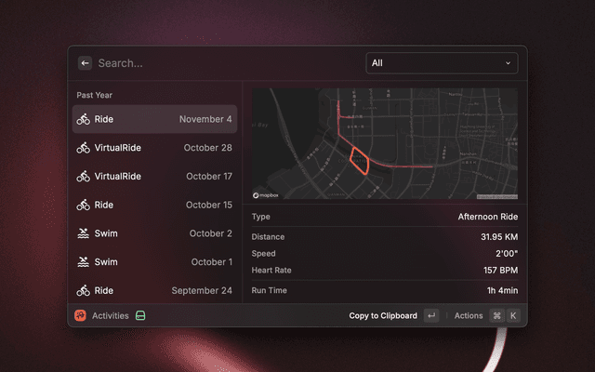Click the Enter key icon
The height and width of the screenshot is (372, 595).
point(431,316)
